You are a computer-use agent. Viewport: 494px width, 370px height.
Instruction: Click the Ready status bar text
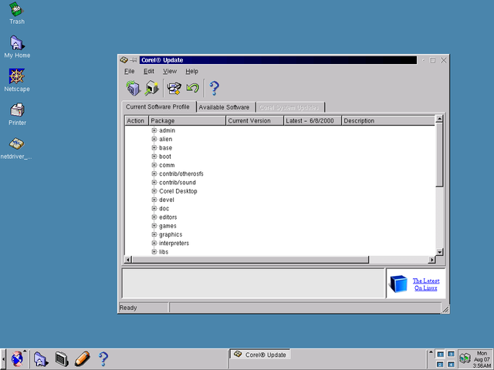coord(128,308)
